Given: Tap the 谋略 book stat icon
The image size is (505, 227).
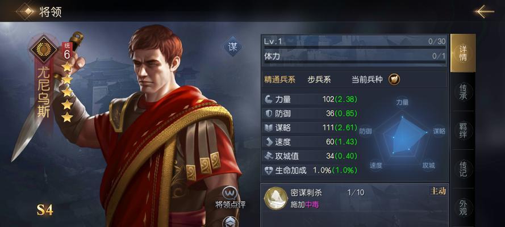Looking at the screenshot, I should pos(269,128).
